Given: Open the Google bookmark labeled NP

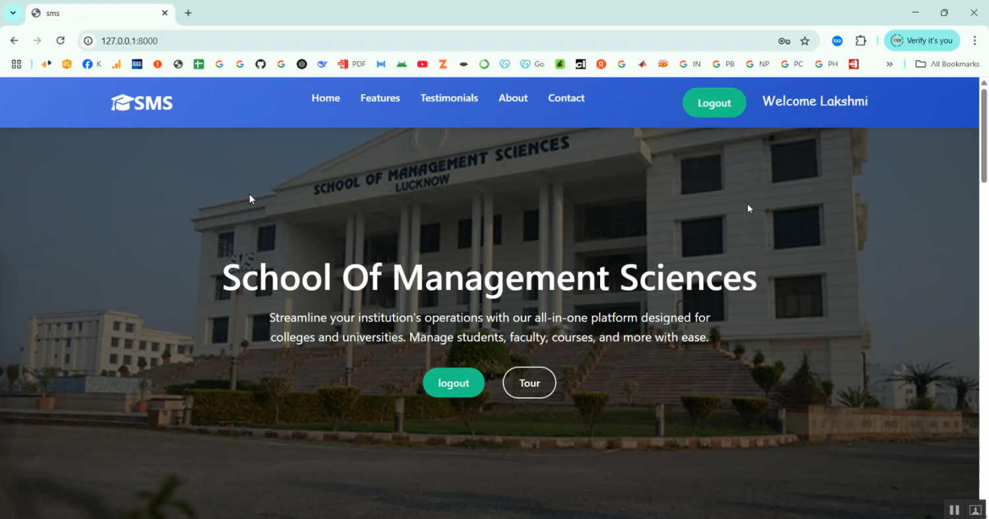Looking at the screenshot, I should click(757, 64).
